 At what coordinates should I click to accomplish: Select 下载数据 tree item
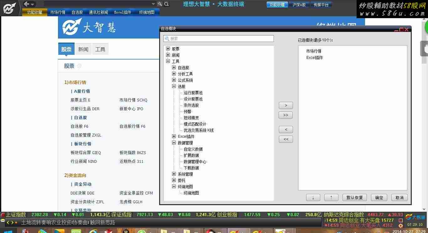(191, 168)
